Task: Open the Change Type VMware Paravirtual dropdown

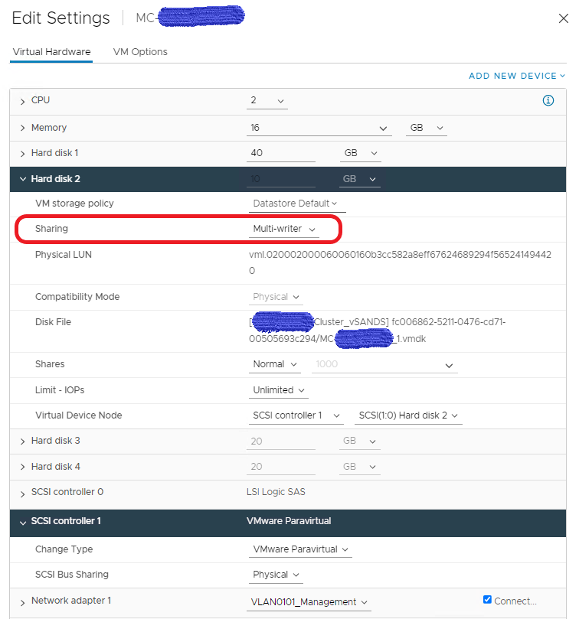Action: tap(300, 549)
